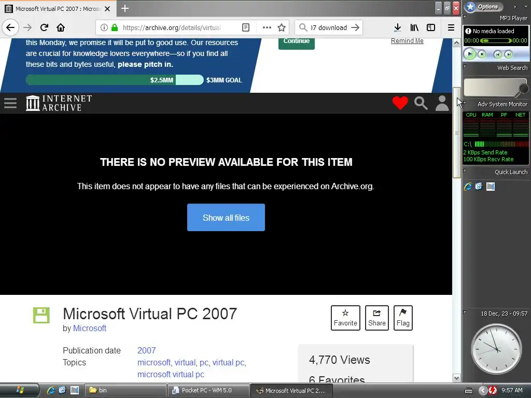The width and height of the screenshot is (531, 398).
Task: Submit search with the arrow button
Action: click(355, 27)
